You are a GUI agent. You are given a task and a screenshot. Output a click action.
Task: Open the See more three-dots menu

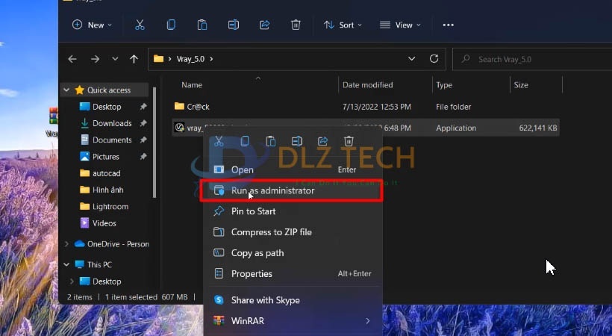tap(448, 25)
